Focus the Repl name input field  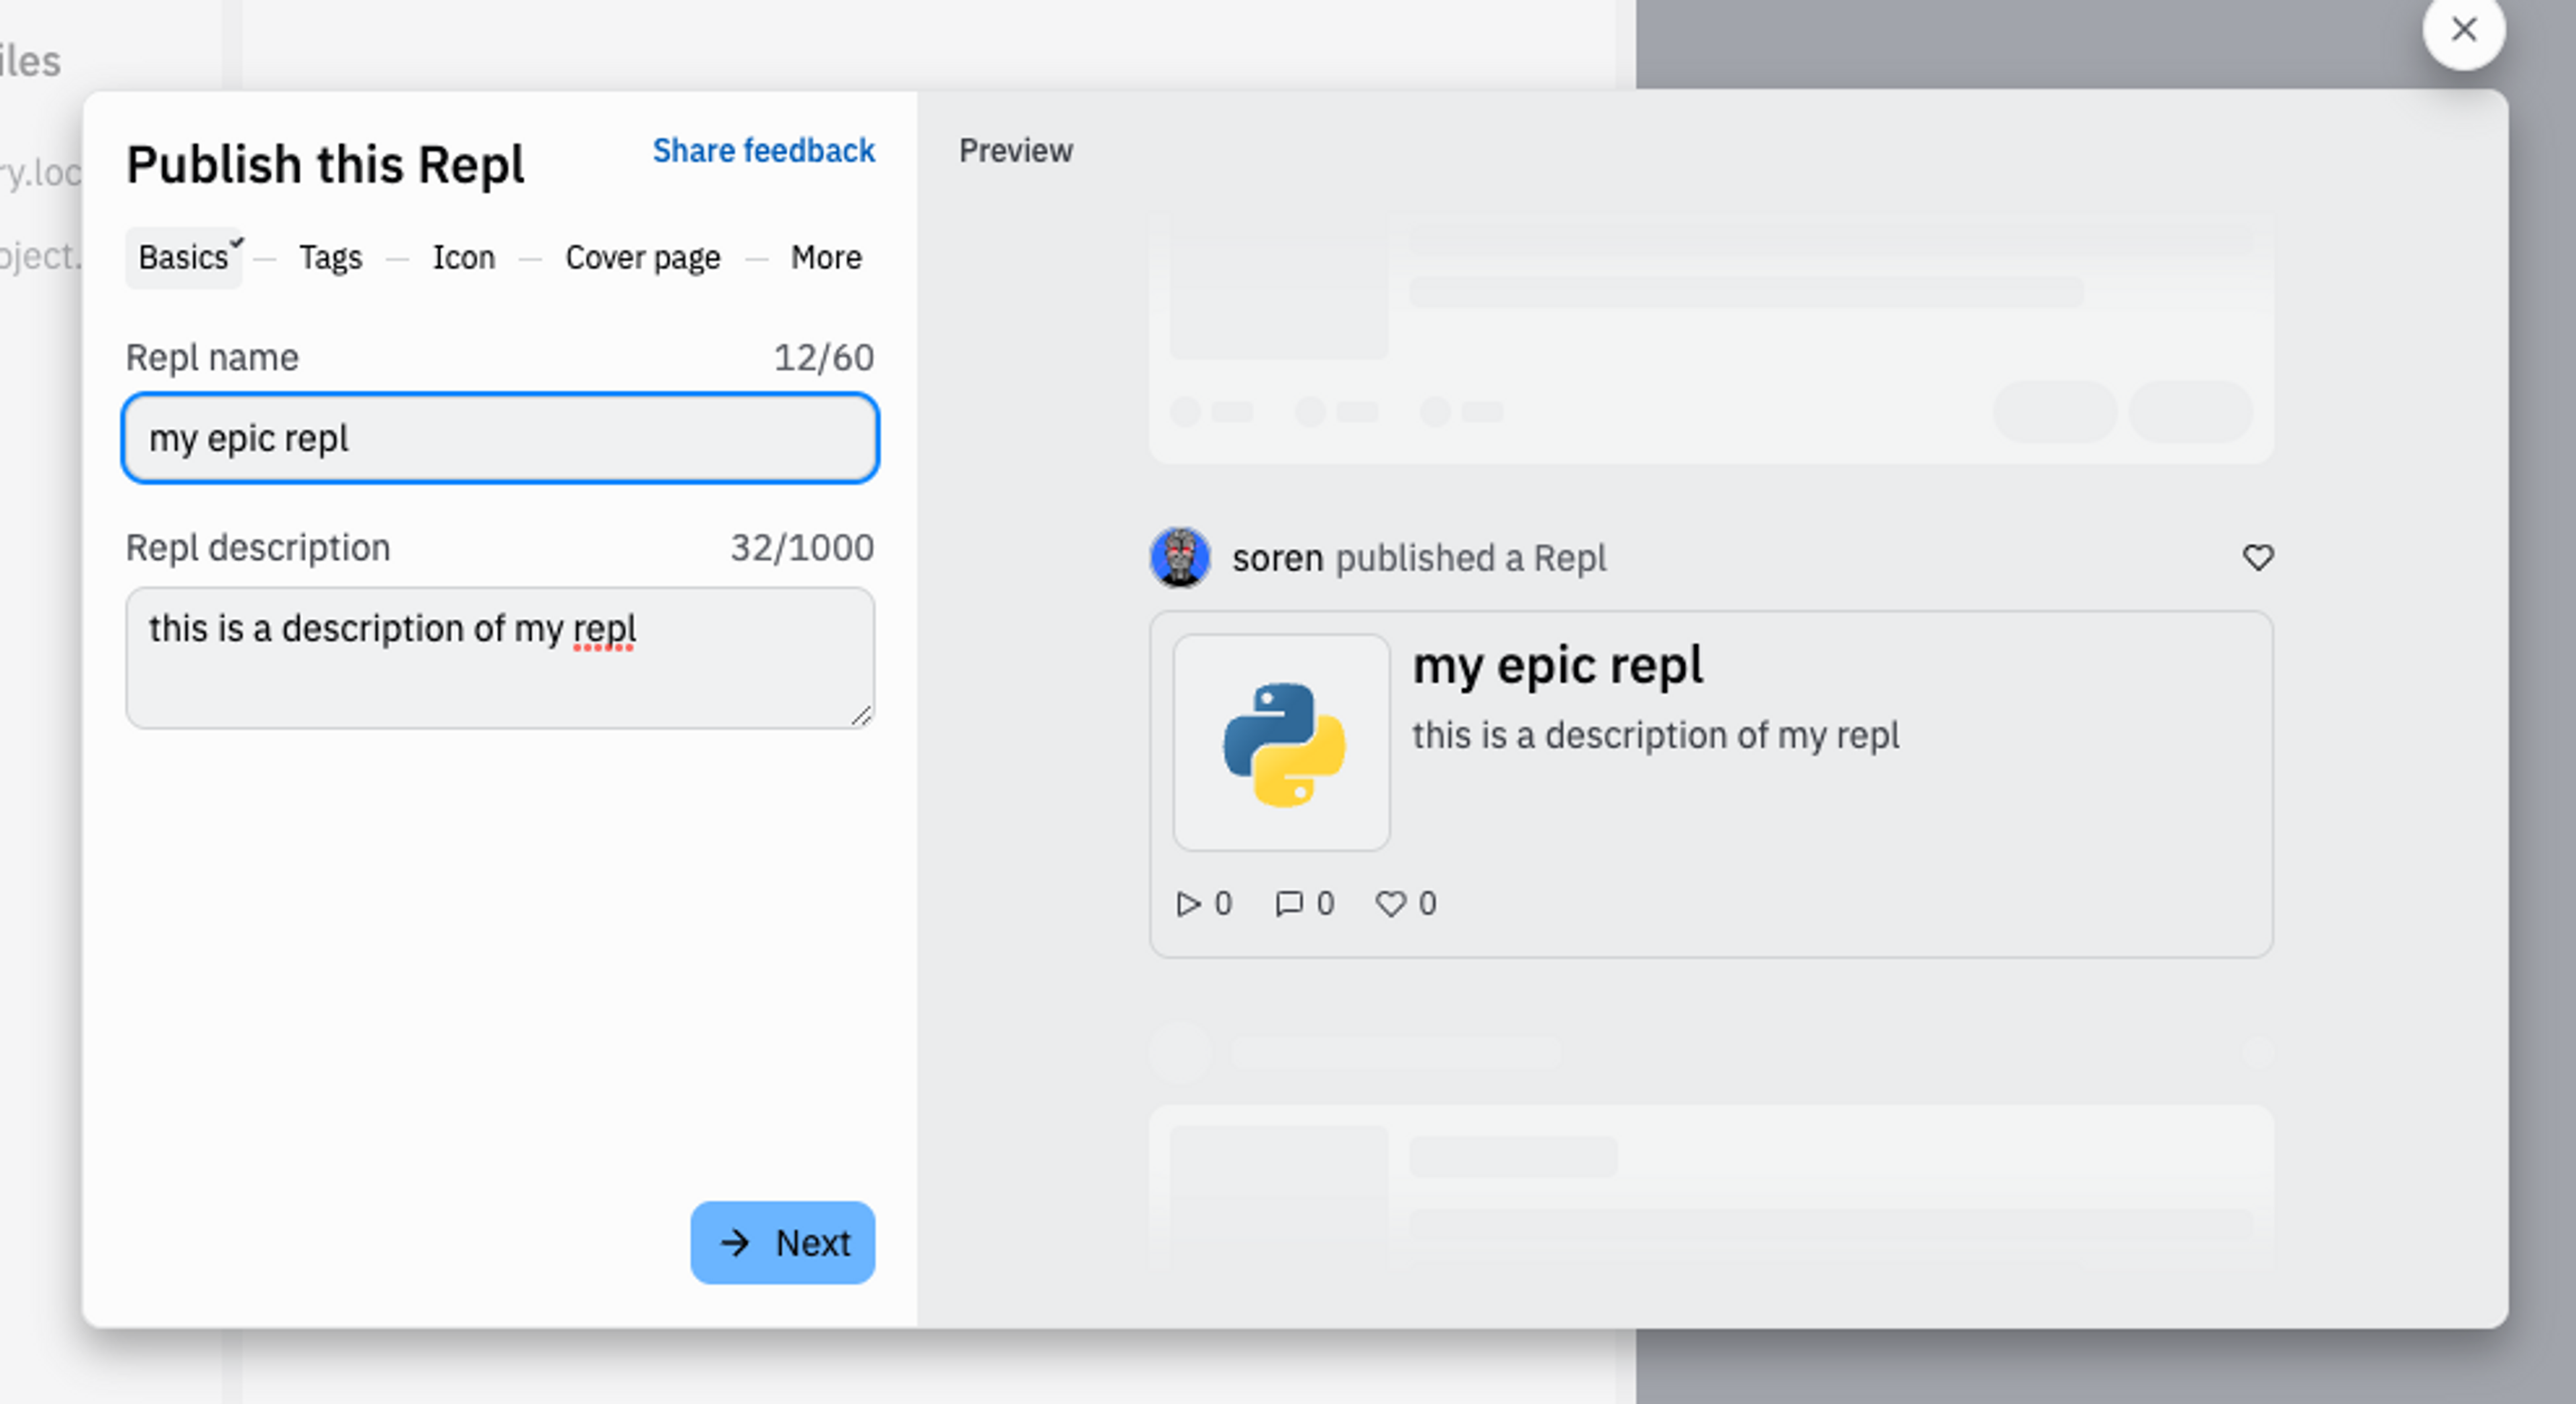pos(500,438)
